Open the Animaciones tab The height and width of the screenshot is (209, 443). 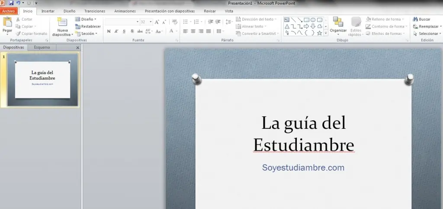(125, 11)
